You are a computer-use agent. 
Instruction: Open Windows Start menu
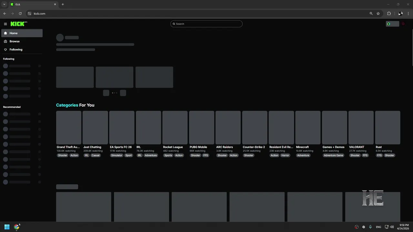pos(7,227)
